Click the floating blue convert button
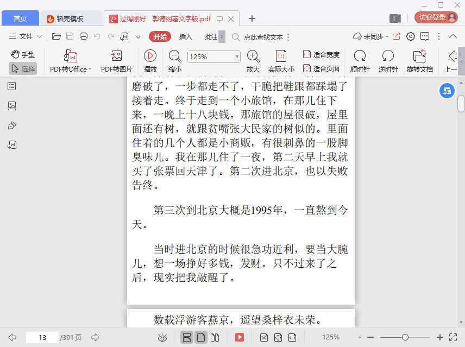Image resolution: width=465 pixels, height=347 pixels. point(447,91)
